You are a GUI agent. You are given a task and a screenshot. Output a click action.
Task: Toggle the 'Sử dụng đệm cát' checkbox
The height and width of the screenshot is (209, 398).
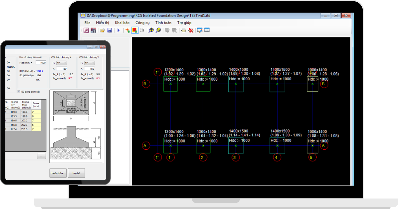[19, 92]
